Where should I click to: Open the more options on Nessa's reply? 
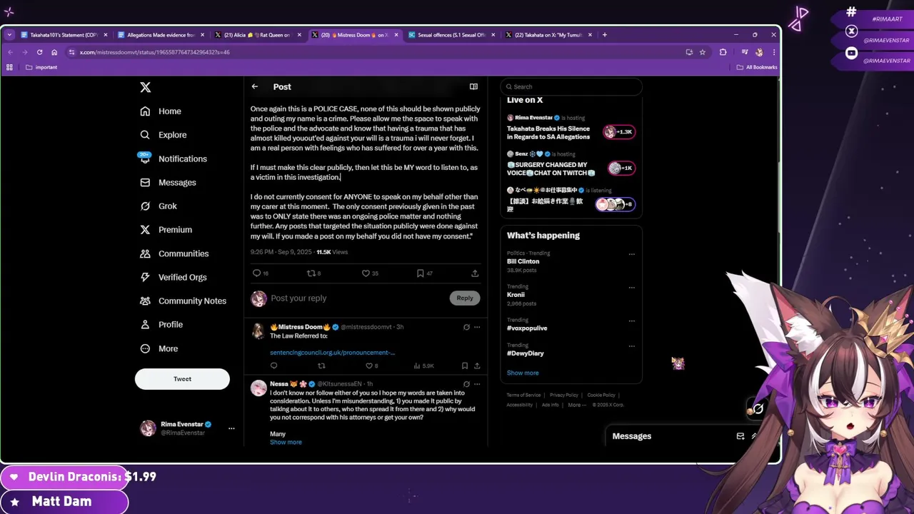point(477,384)
